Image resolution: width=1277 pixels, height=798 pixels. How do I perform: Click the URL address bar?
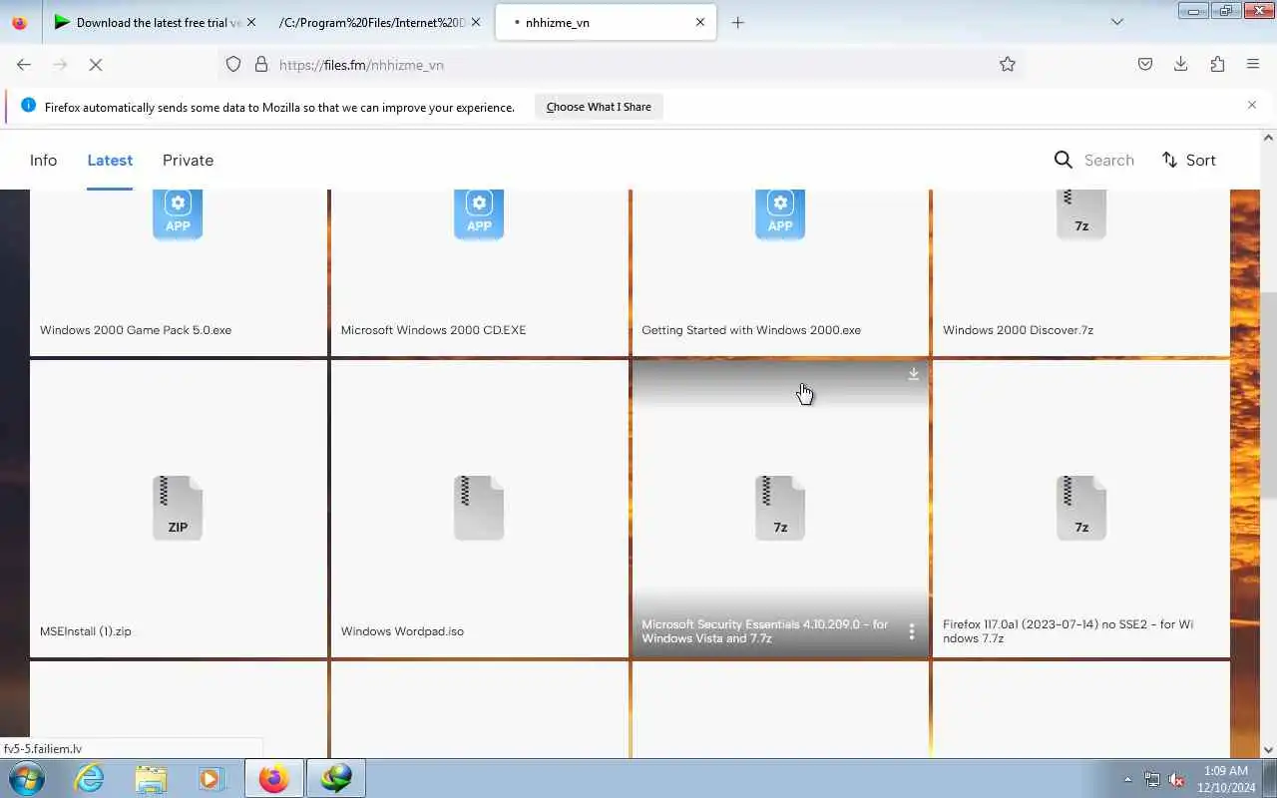click(x=619, y=65)
